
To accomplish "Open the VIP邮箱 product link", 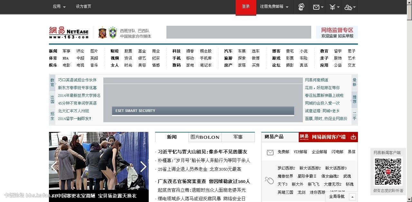I will click(300, 152).
